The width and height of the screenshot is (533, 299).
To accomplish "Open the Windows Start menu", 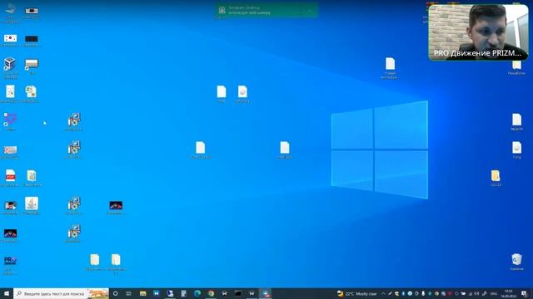I will point(7,293).
